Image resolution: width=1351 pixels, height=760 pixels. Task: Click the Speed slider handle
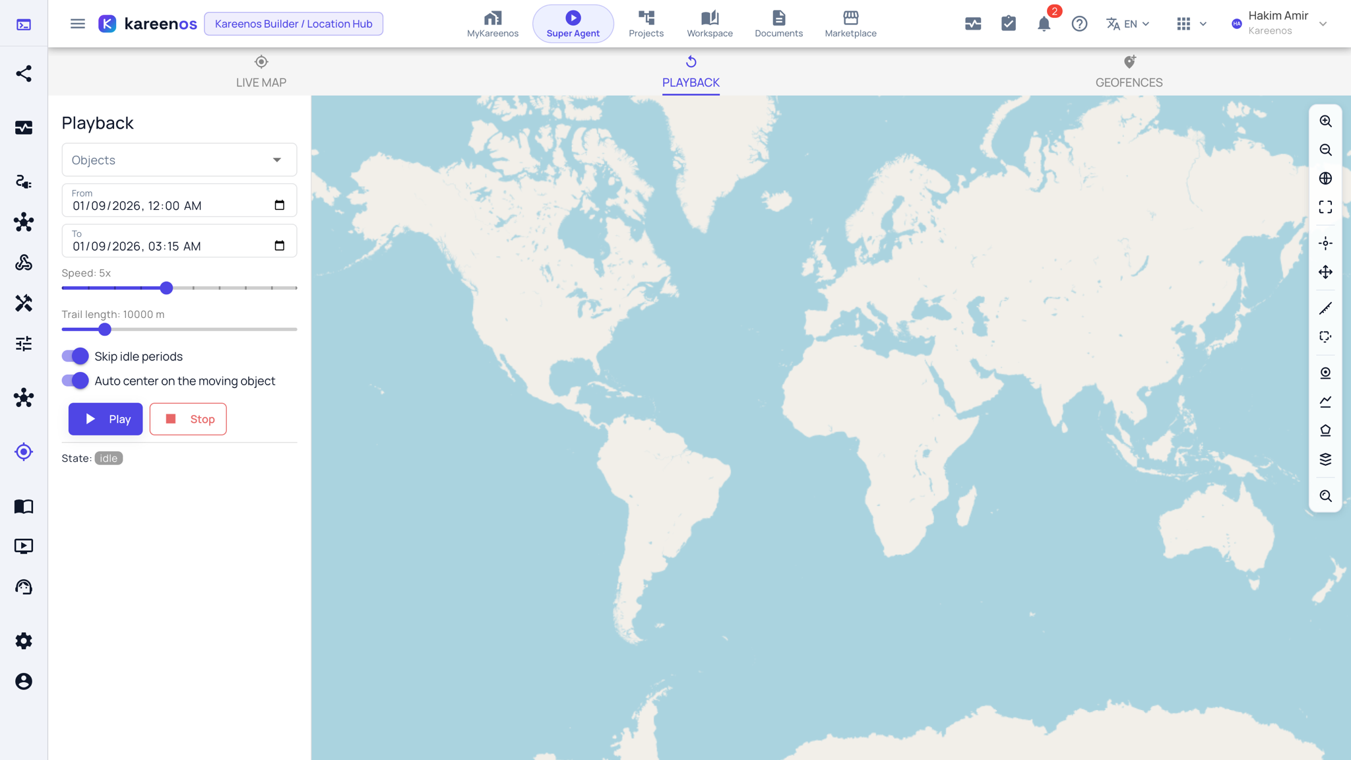(x=166, y=288)
